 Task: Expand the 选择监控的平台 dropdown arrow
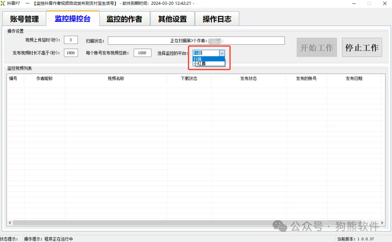pos(222,53)
